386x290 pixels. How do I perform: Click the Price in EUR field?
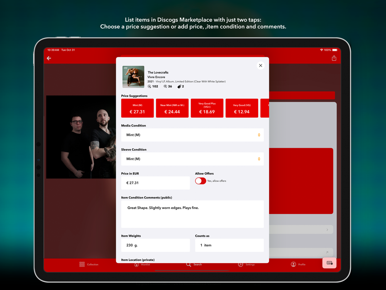pyautogui.click(x=155, y=183)
